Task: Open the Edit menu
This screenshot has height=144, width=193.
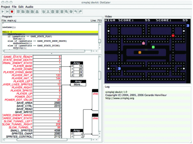Action: coord(21,7)
